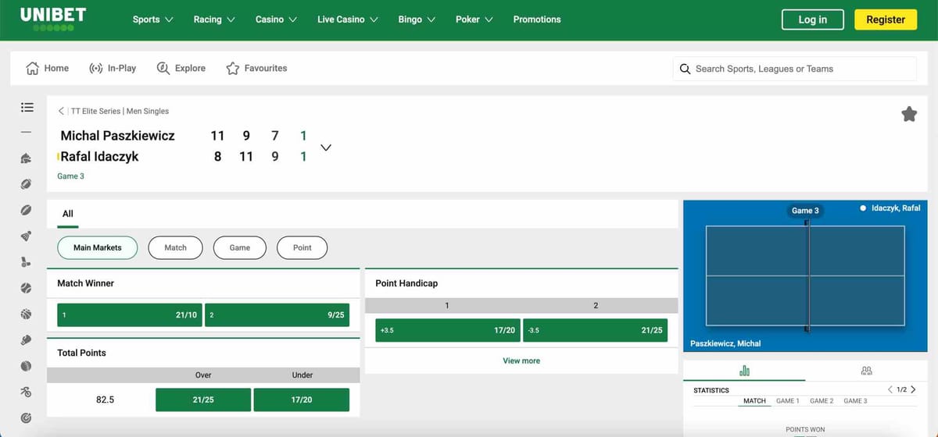Select the baseball sidebar icon
Screen dimensions: 938x437
pyautogui.click(x=27, y=288)
